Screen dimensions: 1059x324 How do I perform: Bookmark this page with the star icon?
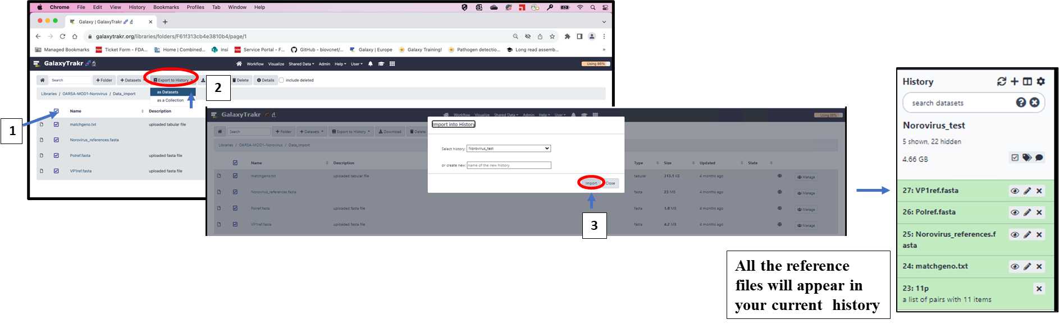[553, 36]
